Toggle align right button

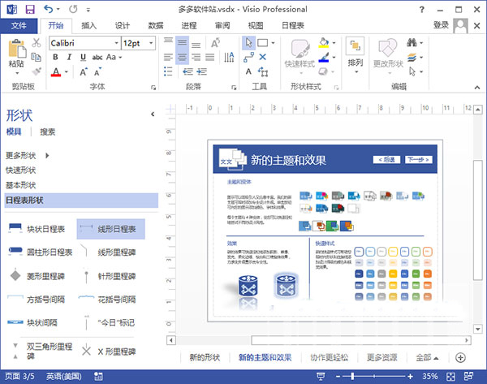click(x=196, y=57)
